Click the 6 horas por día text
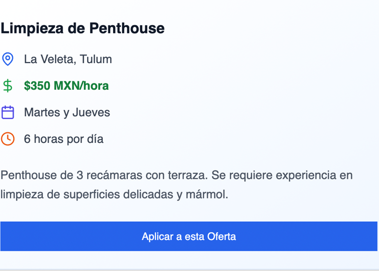The width and height of the screenshot is (379, 271). coord(64,139)
